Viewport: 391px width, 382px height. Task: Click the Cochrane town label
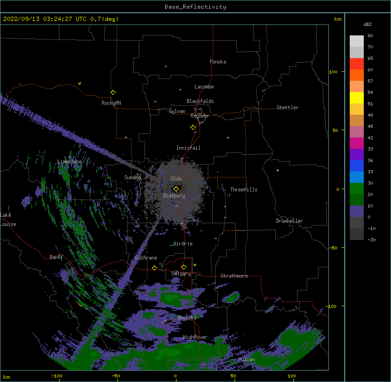coord(146,258)
